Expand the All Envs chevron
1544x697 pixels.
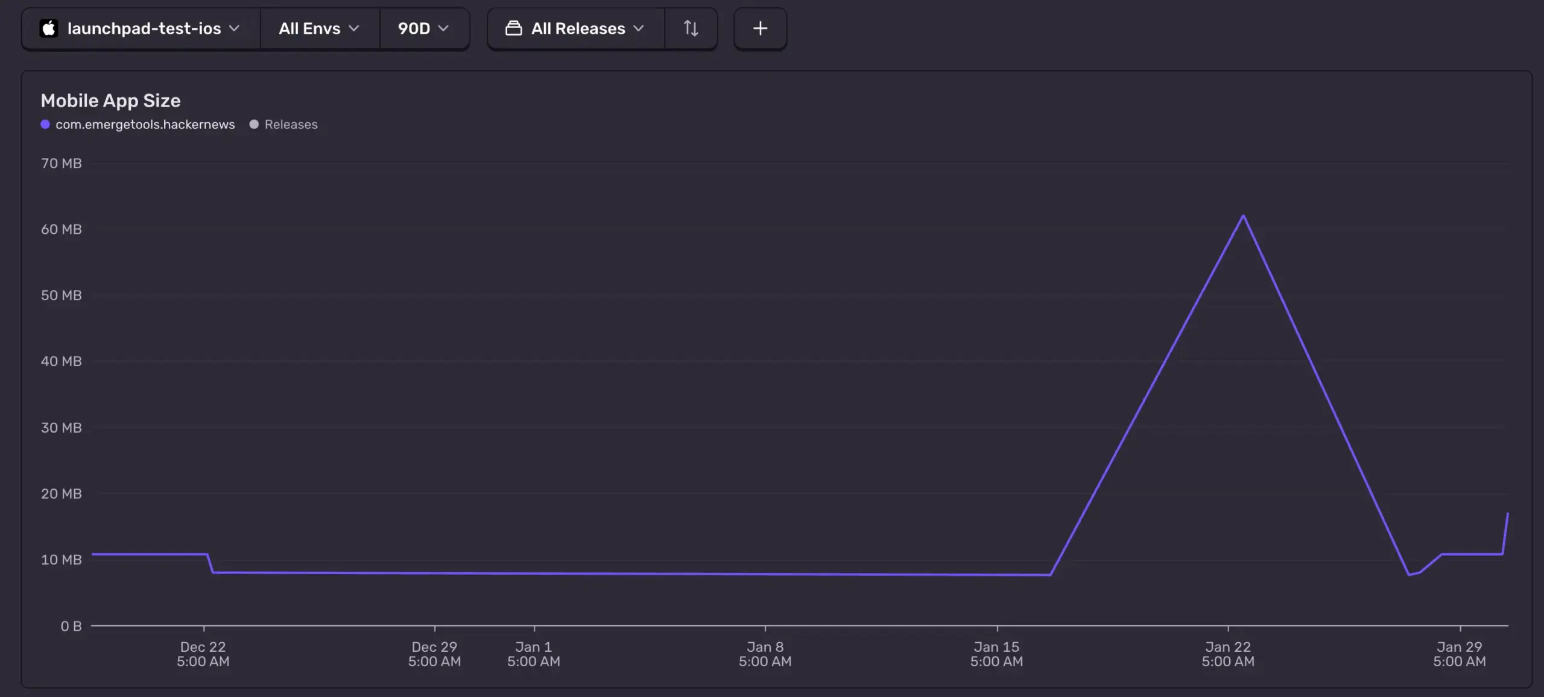point(354,28)
